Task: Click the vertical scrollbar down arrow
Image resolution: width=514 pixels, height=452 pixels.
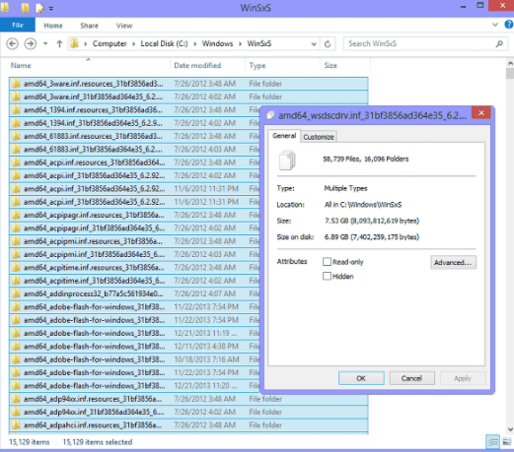Action: click(x=510, y=429)
